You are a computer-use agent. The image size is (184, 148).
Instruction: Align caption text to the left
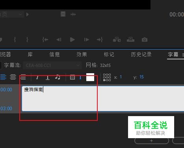[x=3, y=77]
